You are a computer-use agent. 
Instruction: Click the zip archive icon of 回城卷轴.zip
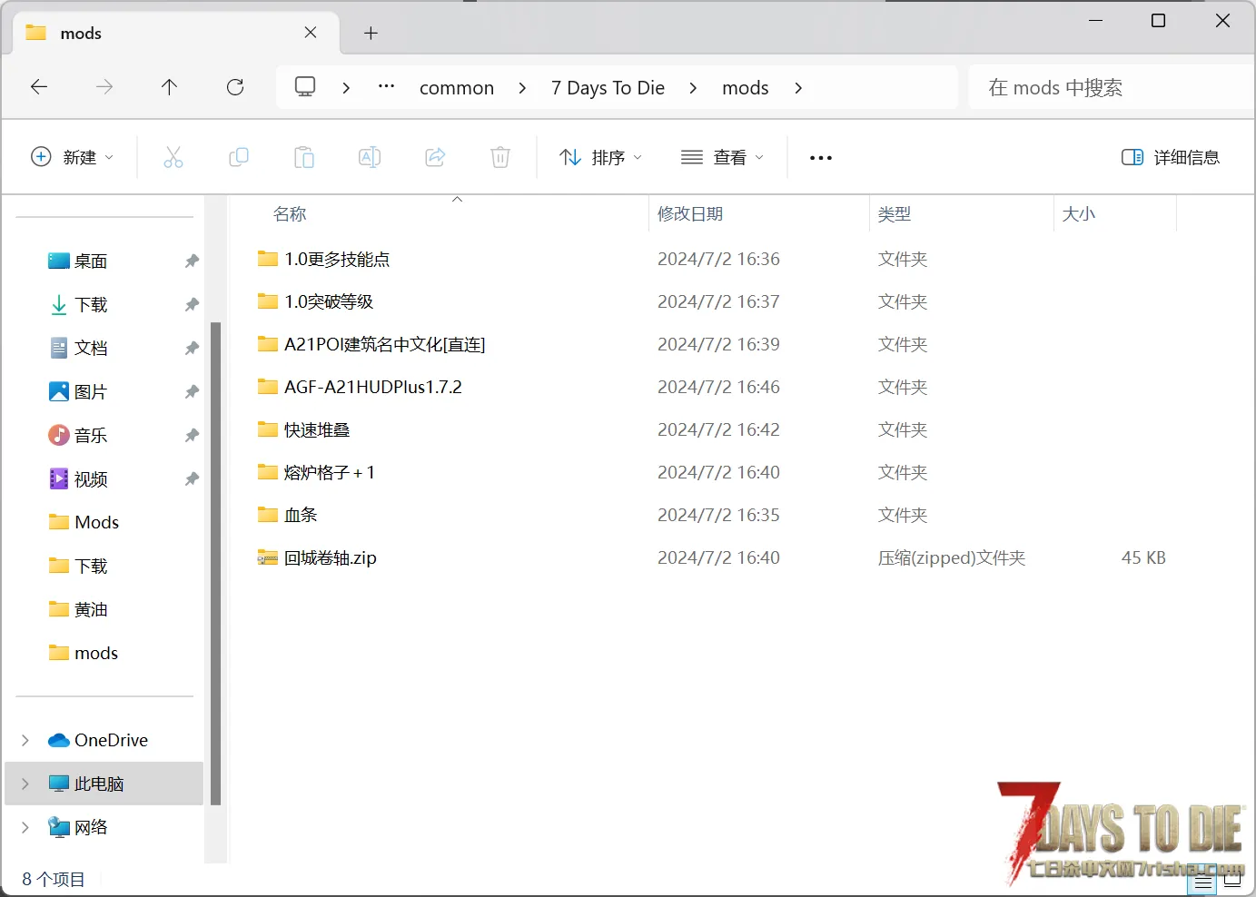click(267, 557)
